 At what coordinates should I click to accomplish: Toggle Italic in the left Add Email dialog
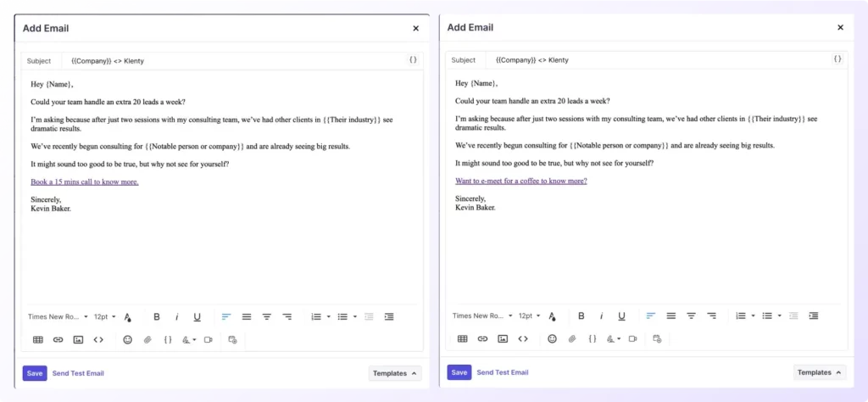click(177, 316)
